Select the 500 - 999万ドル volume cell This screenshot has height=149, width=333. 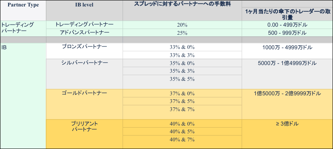(287, 33)
